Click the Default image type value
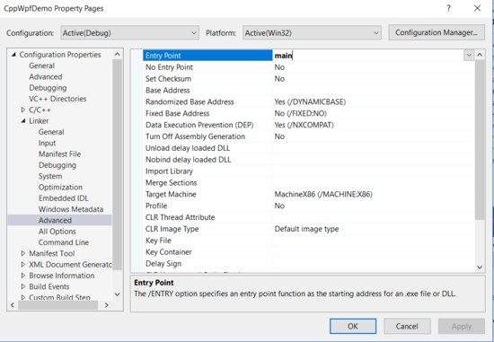494x342 pixels. coord(306,229)
